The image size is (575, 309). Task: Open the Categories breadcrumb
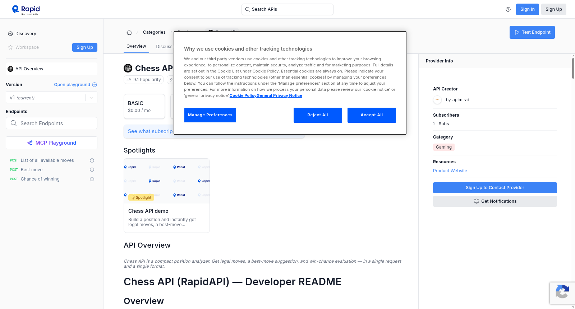click(154, 32)
